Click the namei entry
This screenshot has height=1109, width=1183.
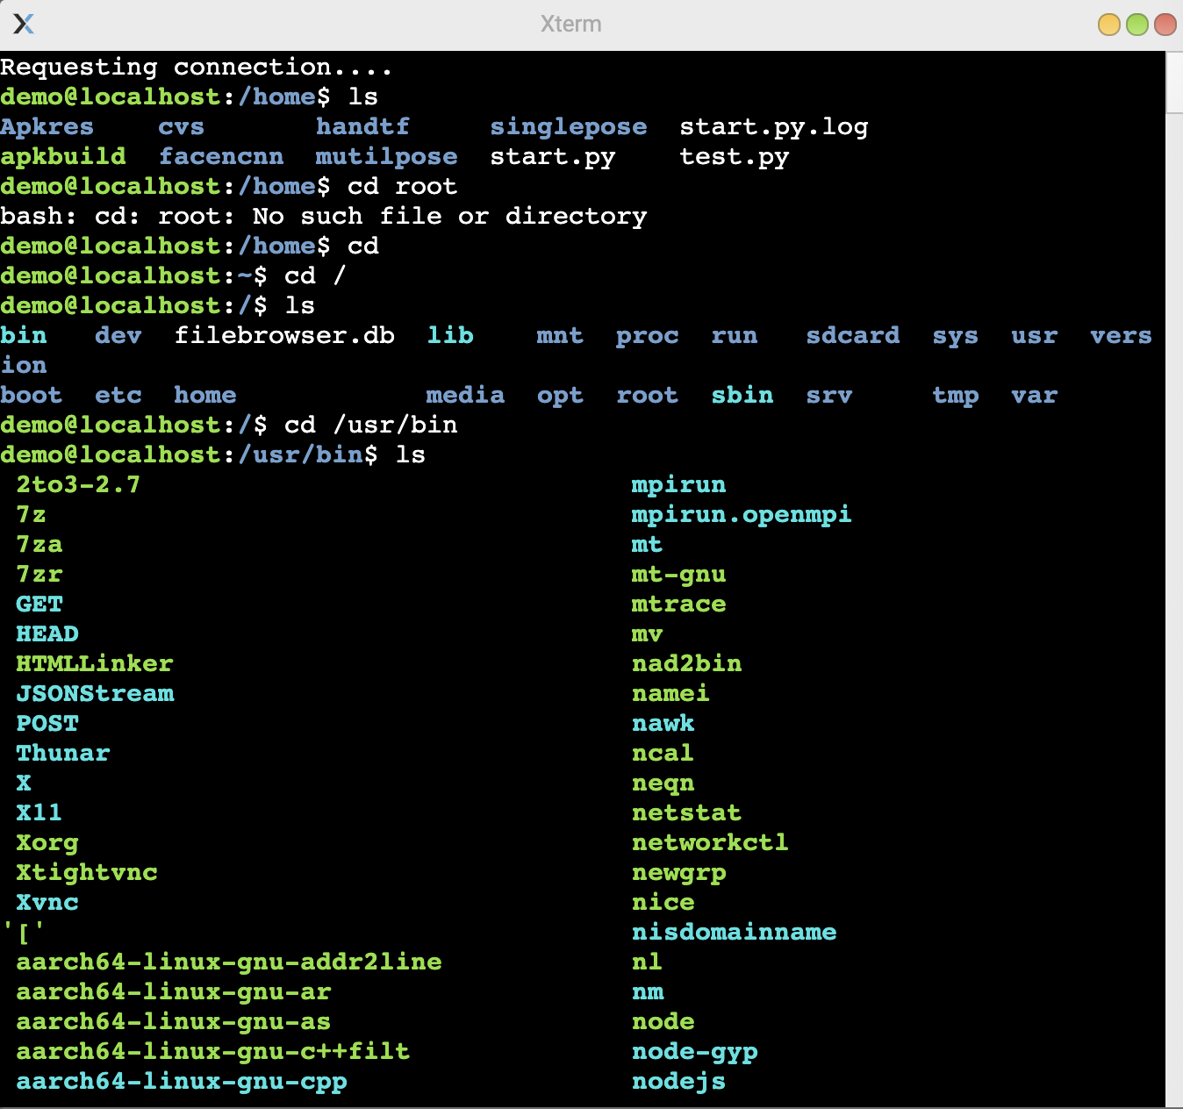pos(671,693)
